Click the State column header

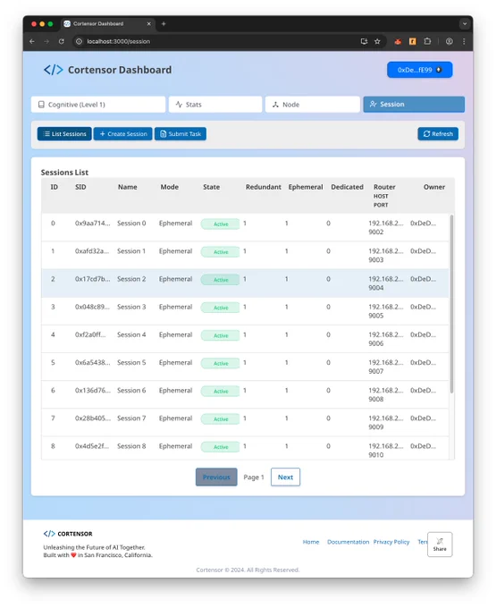click(x=211, y=187)
